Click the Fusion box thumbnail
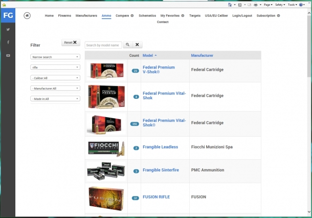 coord(106,199)
